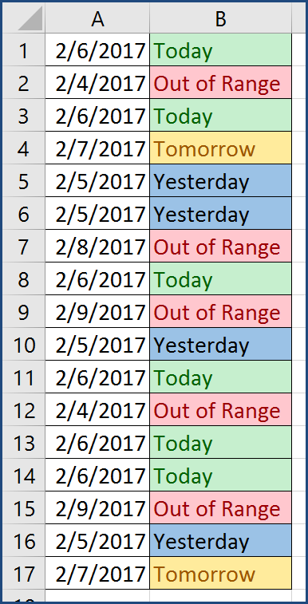This screenshot has width=308, height=604.
Task: Select cell A15 with 2/9/2017
Action: pos(97,507)
